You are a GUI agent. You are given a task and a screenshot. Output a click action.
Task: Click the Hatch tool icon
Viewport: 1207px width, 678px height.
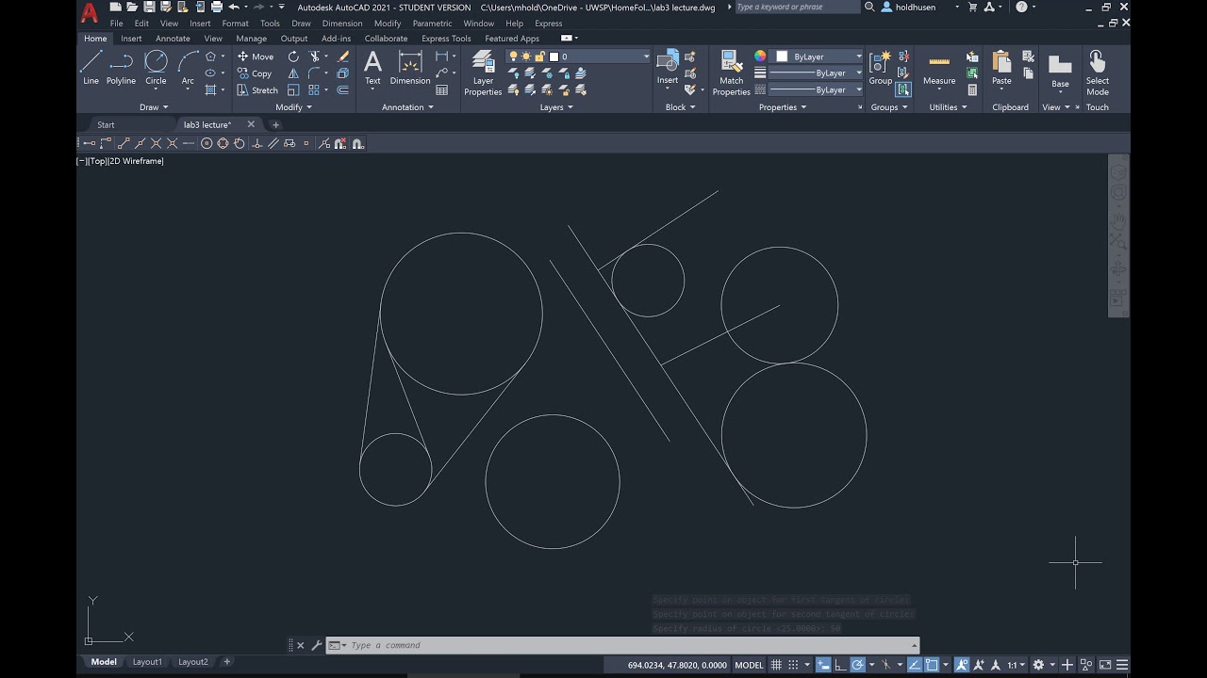coord(210,90)
